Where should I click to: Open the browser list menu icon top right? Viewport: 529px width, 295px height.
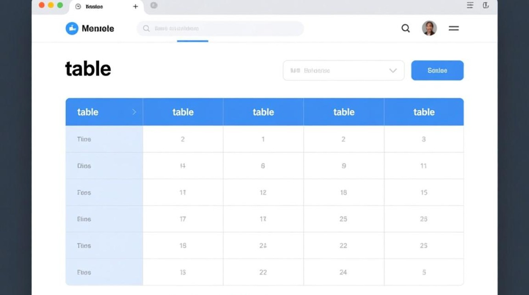click(x=470, y=5)
